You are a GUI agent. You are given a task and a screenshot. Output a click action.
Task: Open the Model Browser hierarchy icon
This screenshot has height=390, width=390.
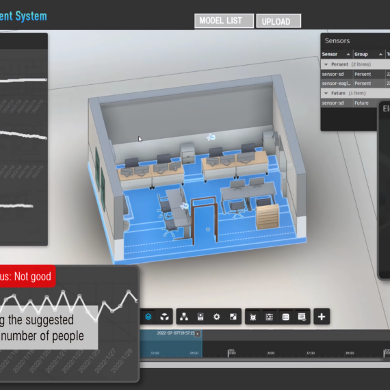coord(184,317)
